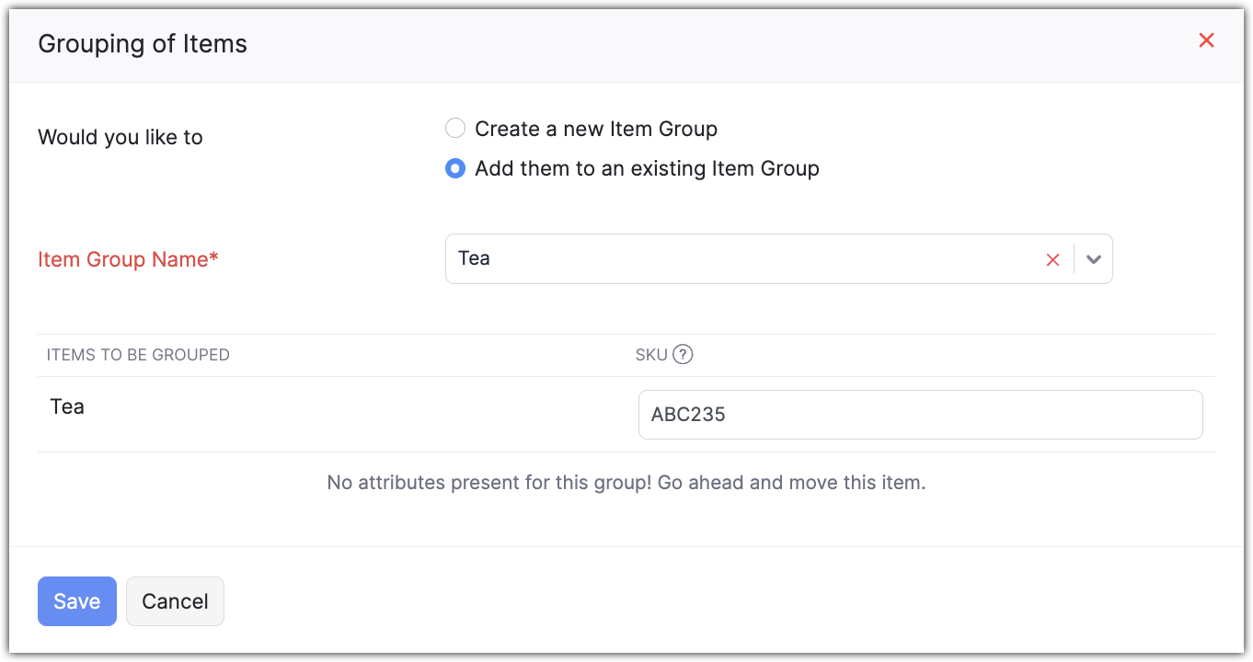This screenshot has width=1253, height=662.
Task: Click the 'Create a new Item Group' label text
Action: tap(595, 129)
